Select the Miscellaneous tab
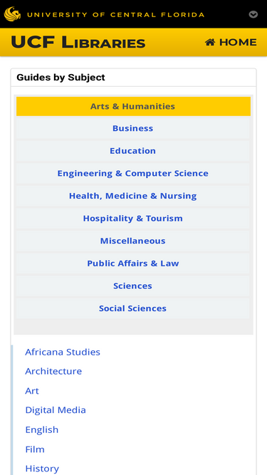The height and width of the screenshot is (475, 267). pyautogui.click(x=133, y=241)
